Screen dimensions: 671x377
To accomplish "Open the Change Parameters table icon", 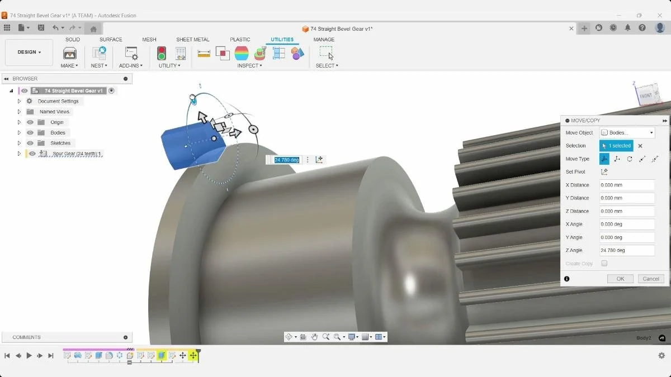I will tap(180, 53).
